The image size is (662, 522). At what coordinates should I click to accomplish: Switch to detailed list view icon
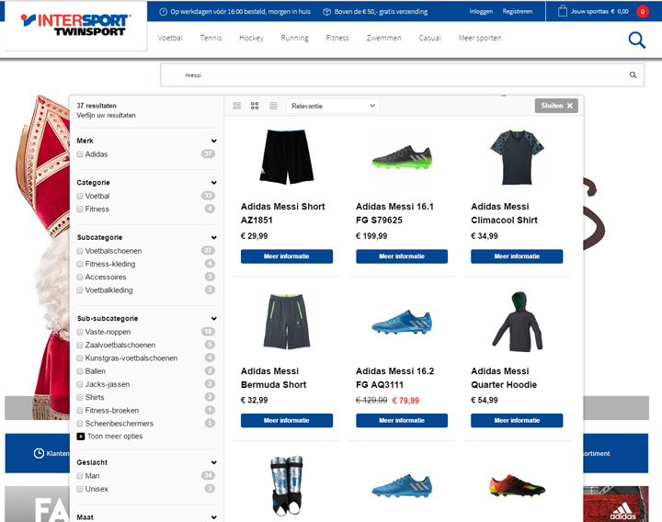point(237,106)
